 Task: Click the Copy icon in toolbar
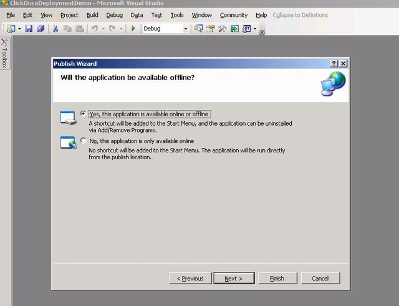[67, 29]
